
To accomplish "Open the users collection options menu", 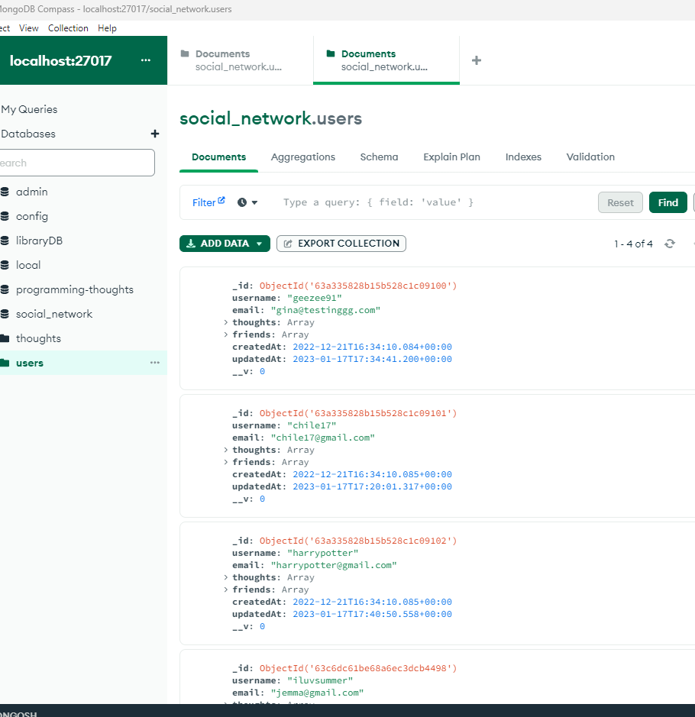I will [155, 363].
